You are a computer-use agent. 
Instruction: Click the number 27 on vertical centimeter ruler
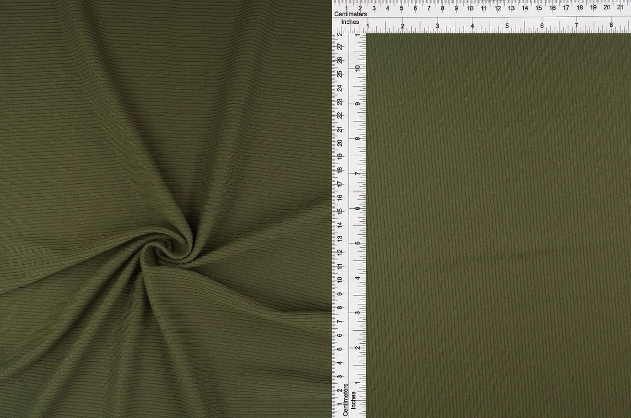341,46
